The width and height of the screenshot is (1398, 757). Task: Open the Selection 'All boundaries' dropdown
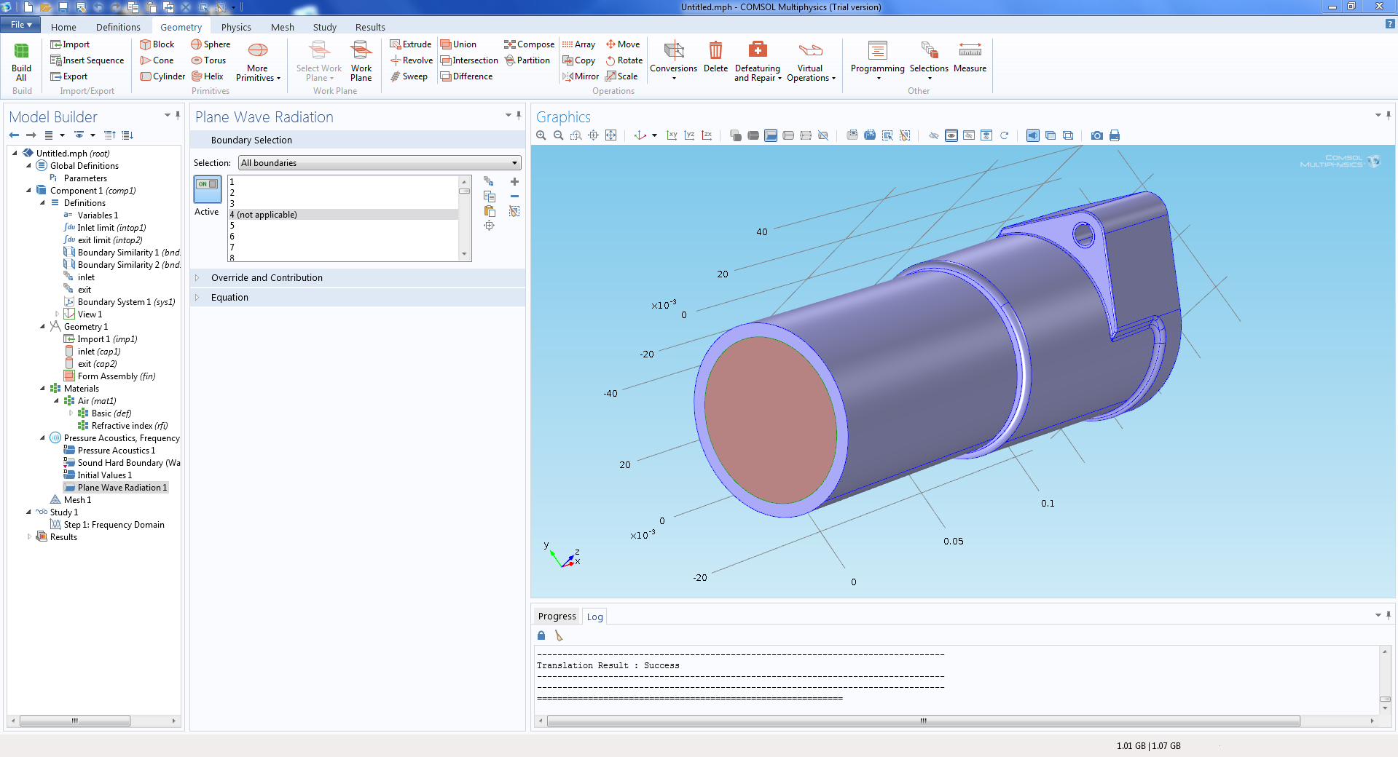click(x=379, y=163)
